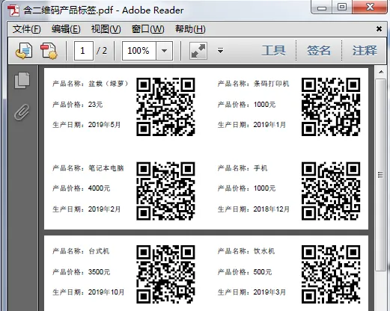Screen dimensions: 390x311
Task: Click the Adobe Reader PDF title icon
Action: coord(13,10)
